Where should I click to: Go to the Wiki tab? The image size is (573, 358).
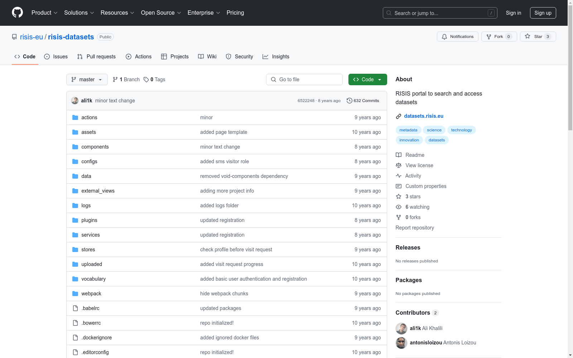[207, 57]
